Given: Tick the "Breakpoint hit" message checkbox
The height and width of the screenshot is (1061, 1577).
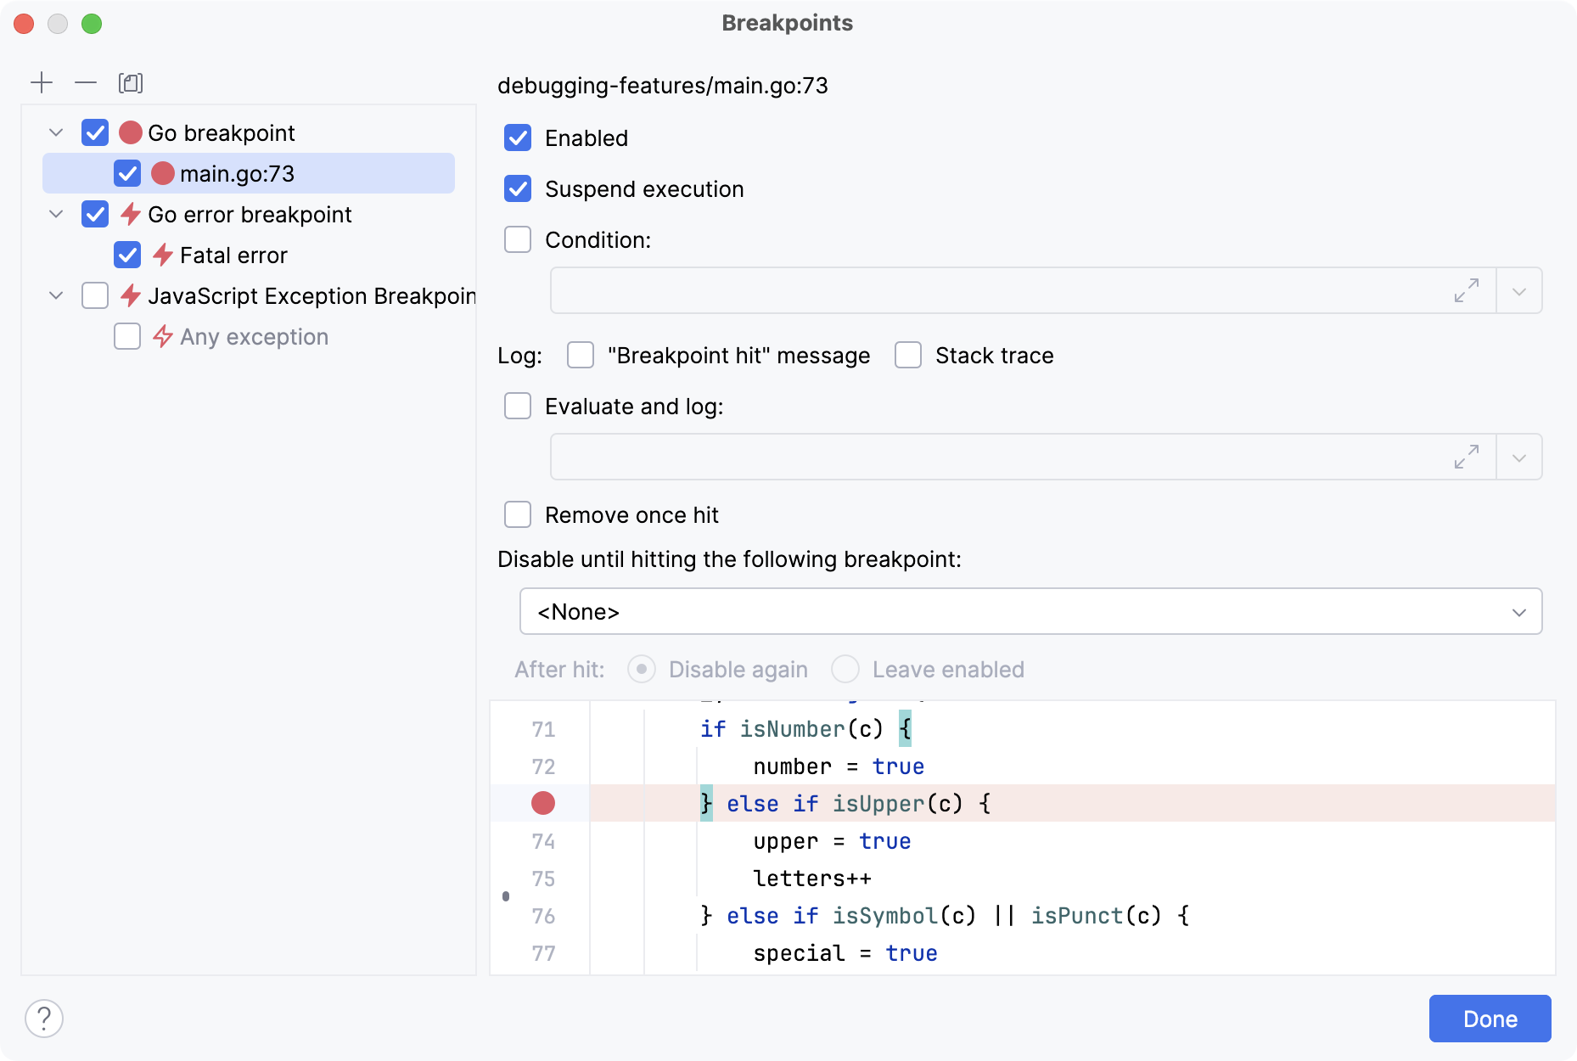Looking at the screenshot, I should (581, 355).
